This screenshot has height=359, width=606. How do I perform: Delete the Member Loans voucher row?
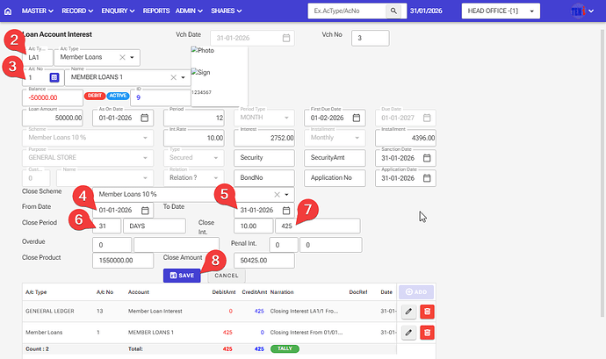coord(427,332)
